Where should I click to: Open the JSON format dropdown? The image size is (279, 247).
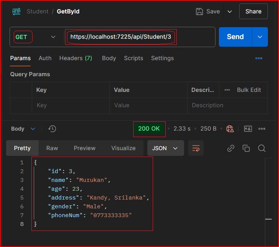165,148
